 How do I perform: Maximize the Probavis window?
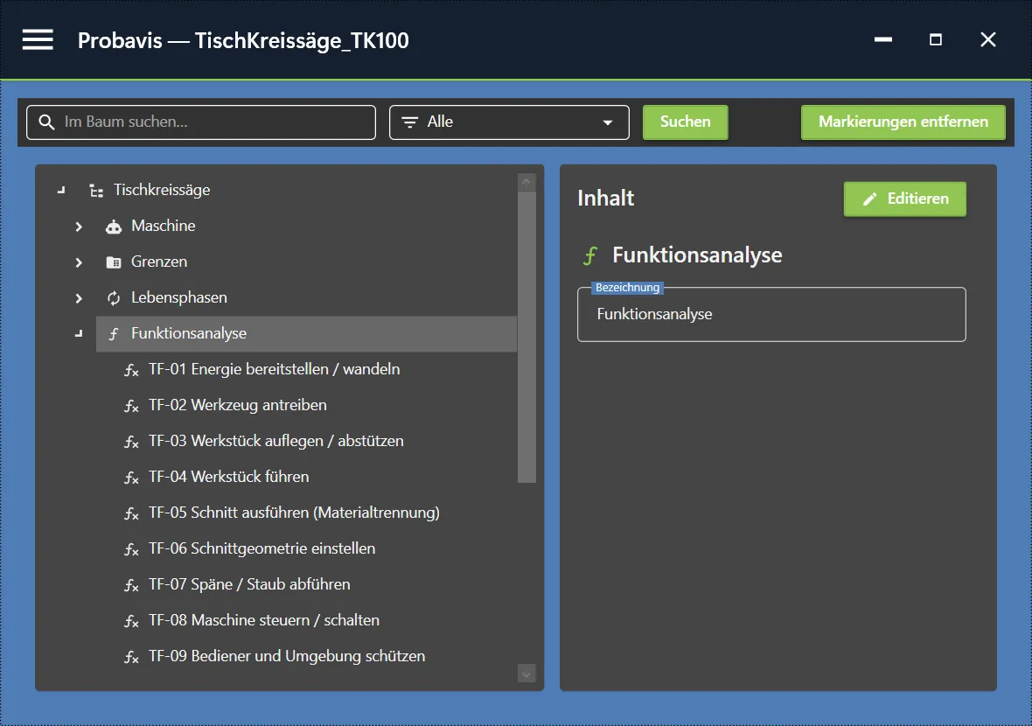click(935, 39)
